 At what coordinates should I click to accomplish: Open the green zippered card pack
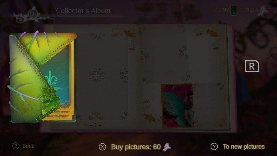tap(42, 77)
